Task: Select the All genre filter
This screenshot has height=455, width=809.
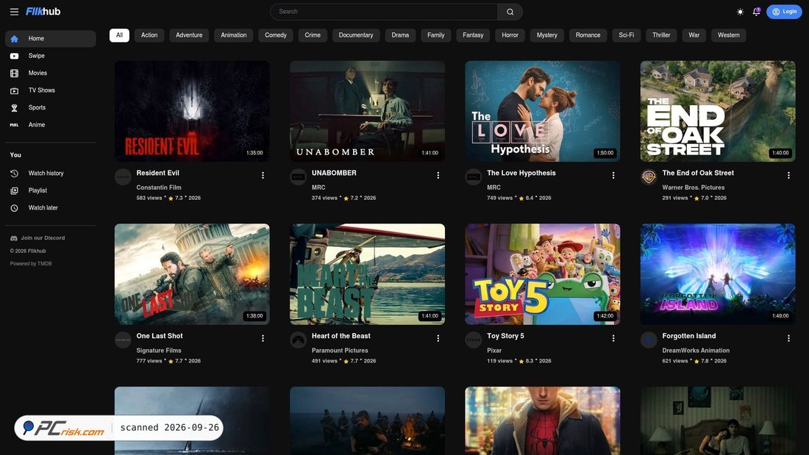Action: (x=119, y=35)
